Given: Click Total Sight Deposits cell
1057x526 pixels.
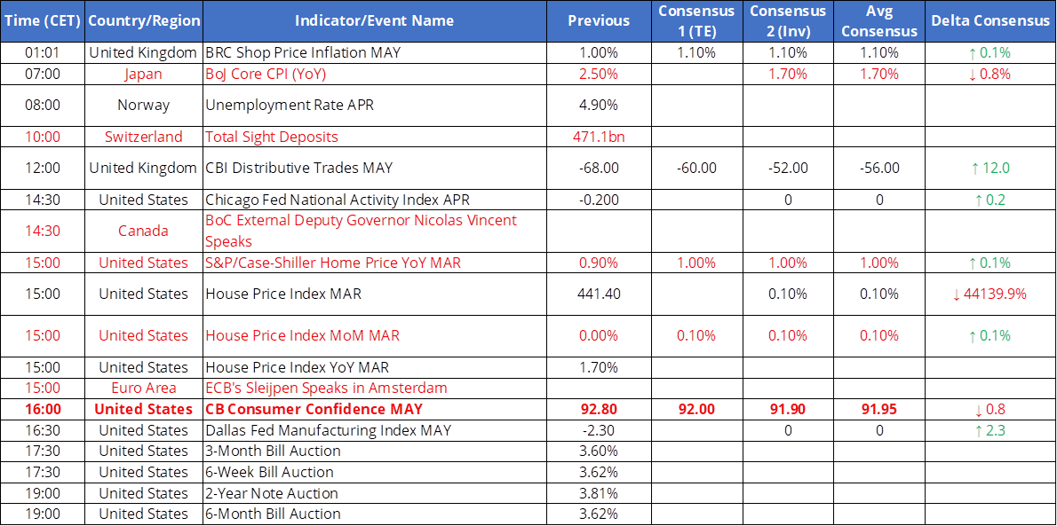Looking at the screenshot, I should pyautogui.click(x=375, y=137).
